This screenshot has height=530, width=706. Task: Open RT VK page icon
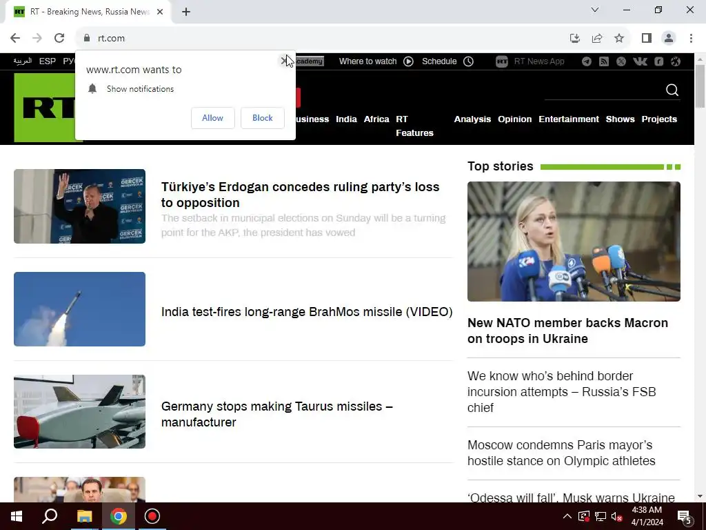click(x=640, y=61)
